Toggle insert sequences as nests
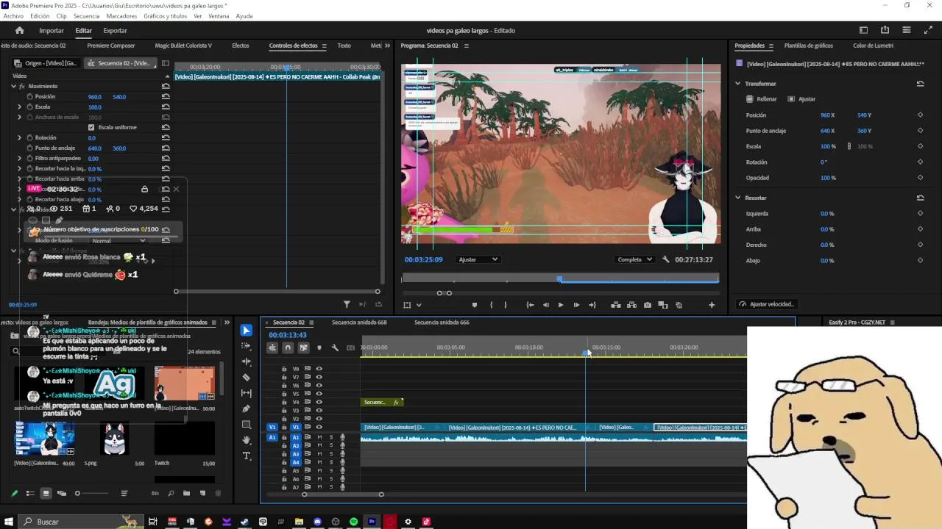Viewport: 942px width, 529px height. (272, 348)
